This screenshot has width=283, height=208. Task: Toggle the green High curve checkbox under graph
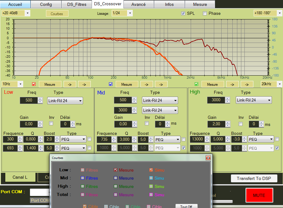coord(196,84)
